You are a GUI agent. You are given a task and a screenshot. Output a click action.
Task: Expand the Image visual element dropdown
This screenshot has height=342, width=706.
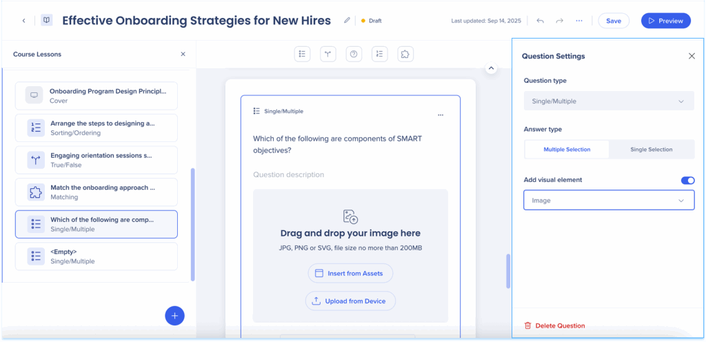point(609,201)
